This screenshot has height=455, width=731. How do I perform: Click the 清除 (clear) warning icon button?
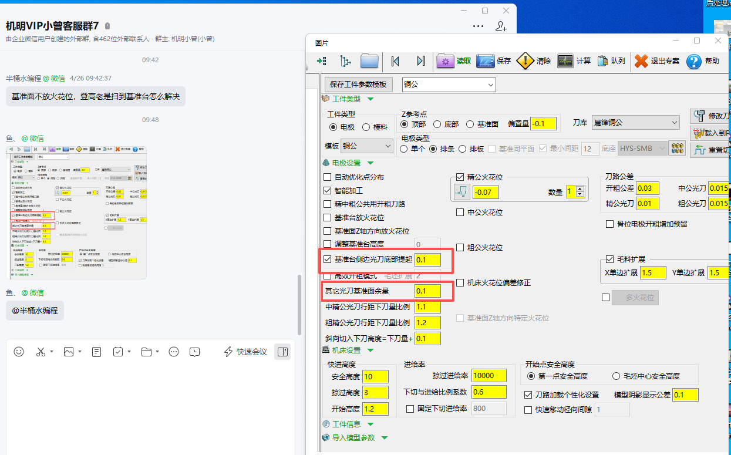point(534,61)
